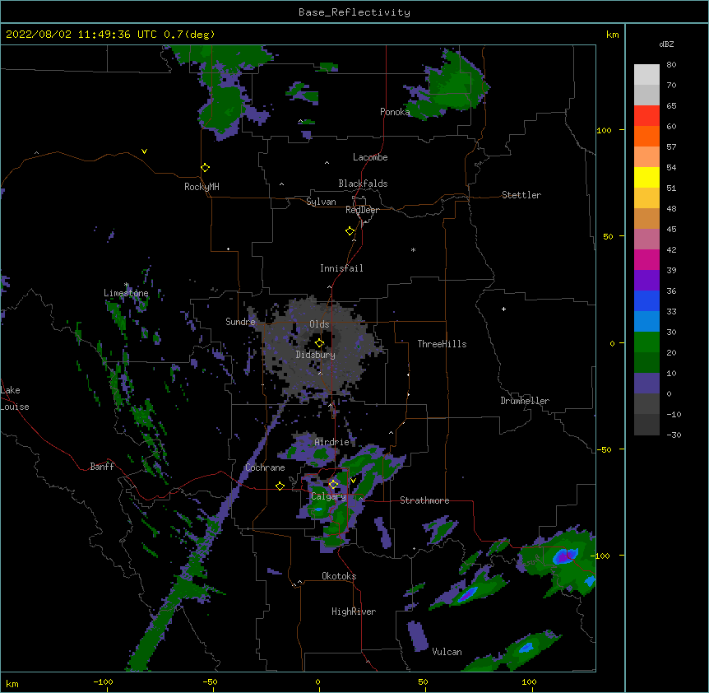Click the Innisfail label
The height and width of the screenshot is (693, 709).
click(341, 268)
